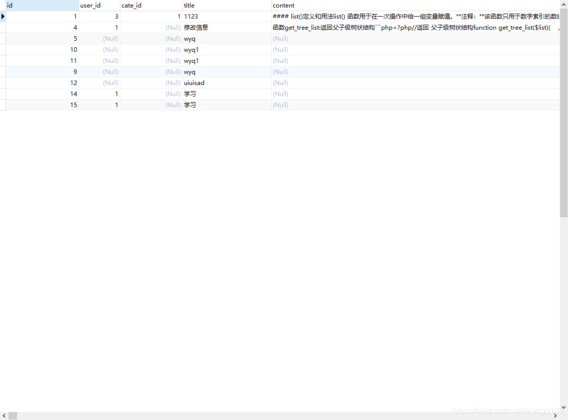
Task: Select the user_id cell in row id 14
Action: 100,94
